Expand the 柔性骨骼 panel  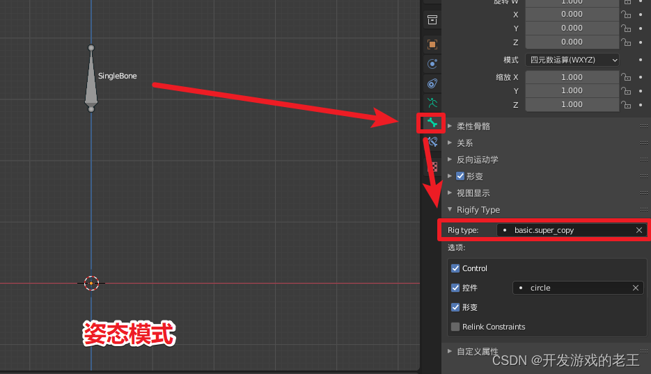pyautogui.click(x=450, y=126)
